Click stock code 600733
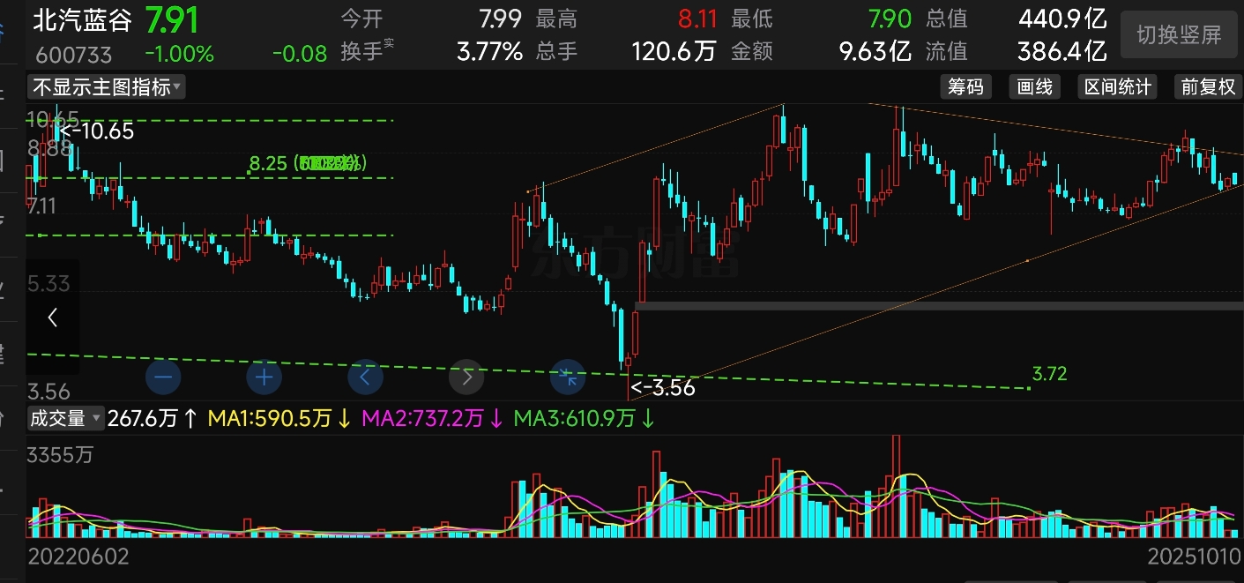The image size is (1244, 583). (x=74, y=55)
